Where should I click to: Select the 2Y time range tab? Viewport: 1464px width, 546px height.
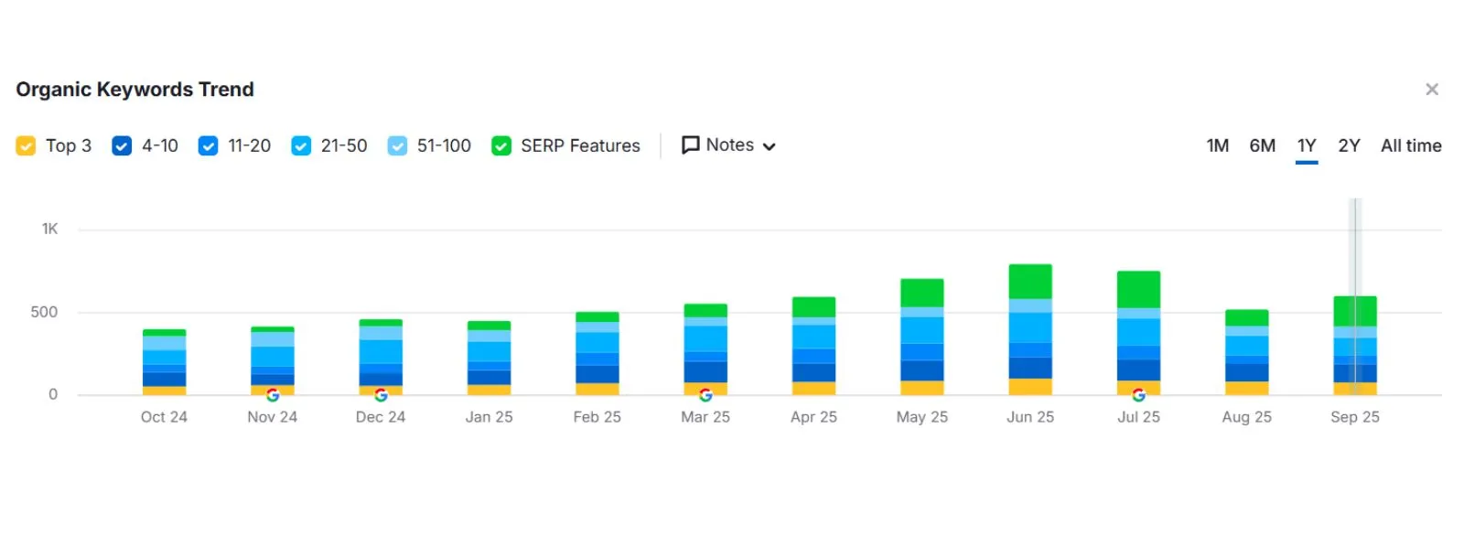tap(1349, 145)
